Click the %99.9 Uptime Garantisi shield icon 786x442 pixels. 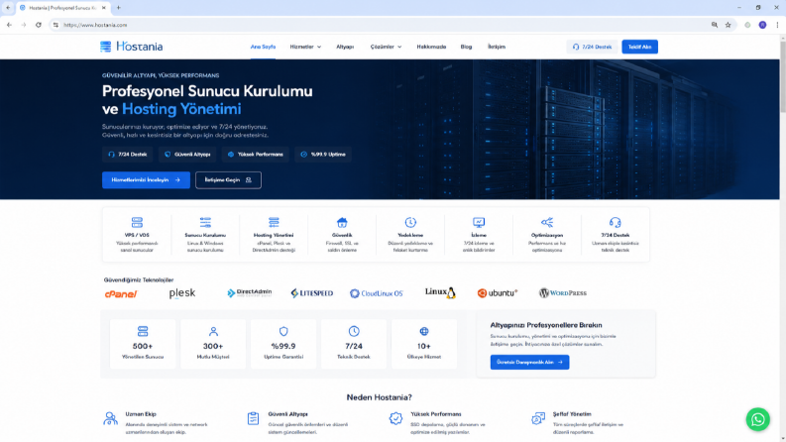coord(283,331)
